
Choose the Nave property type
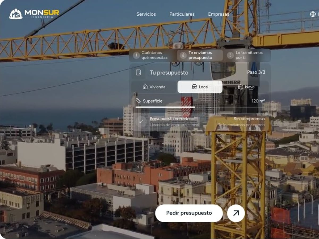pos(246,87)
